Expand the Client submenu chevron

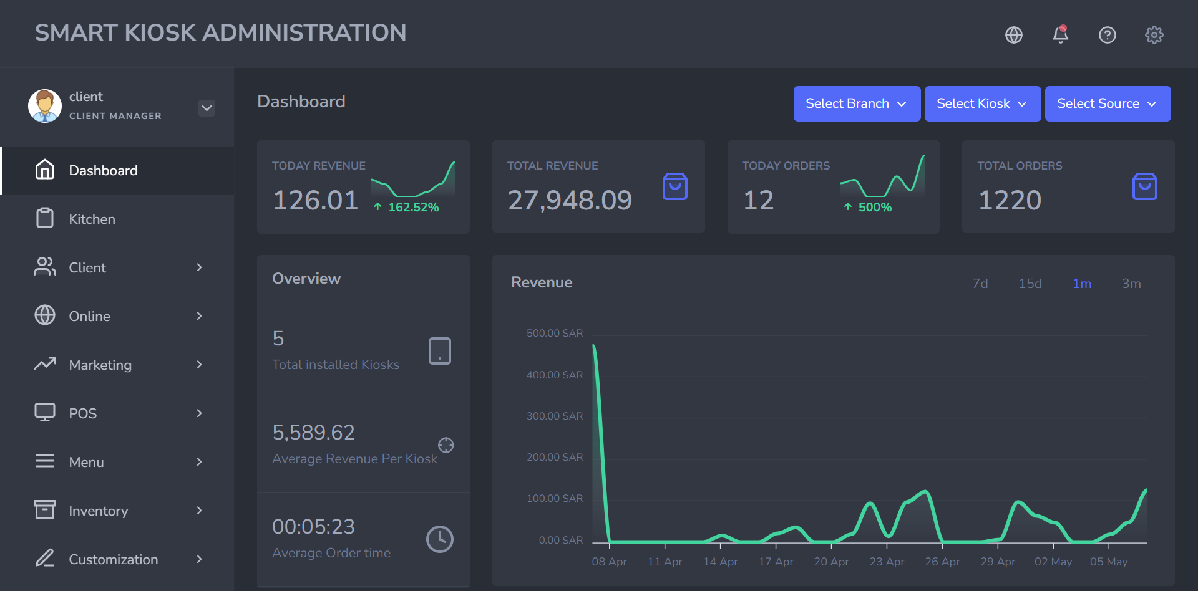199,267
